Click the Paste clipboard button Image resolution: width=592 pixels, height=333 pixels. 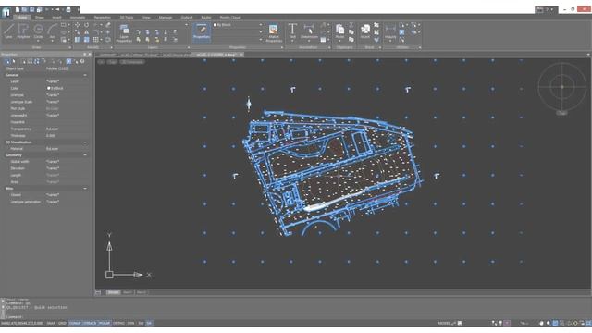pos(339,31)
